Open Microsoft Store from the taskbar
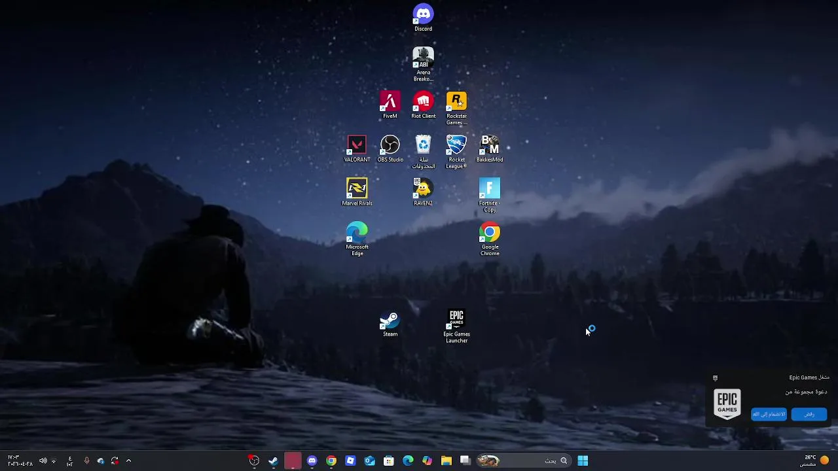The width and height of the screenshot is (838, 471). pos(389,461)
